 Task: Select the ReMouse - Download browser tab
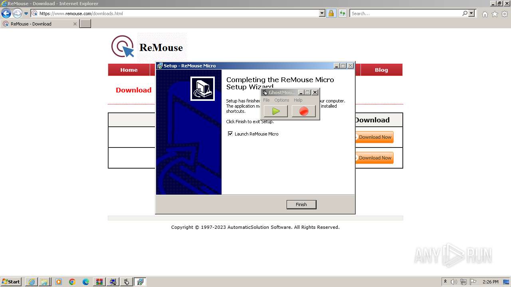39,24
